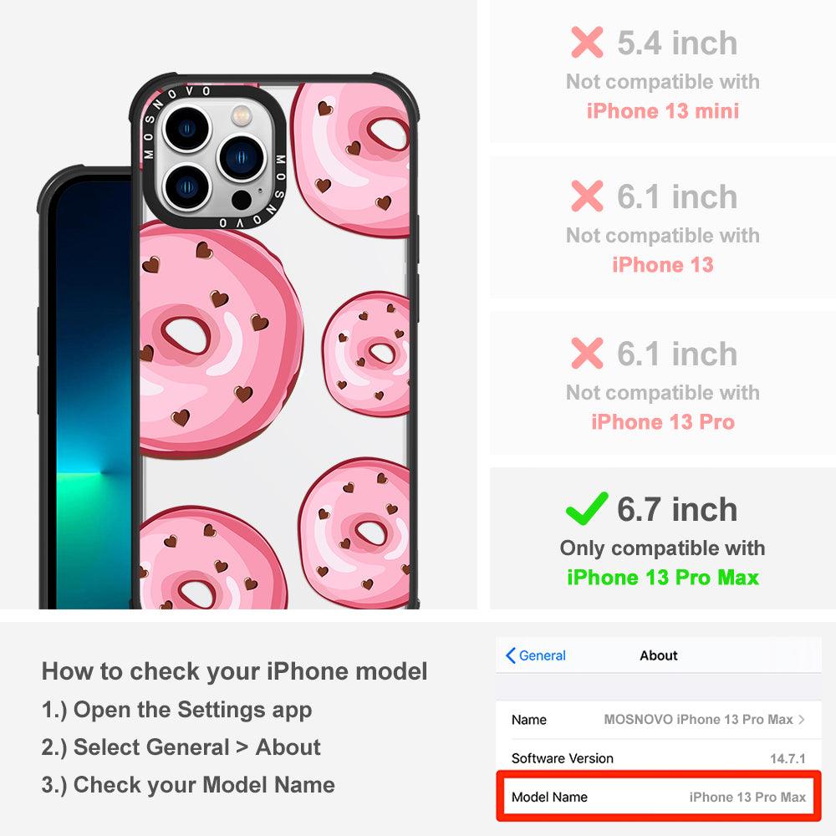The image size is (836, 836).
Task: Open the Name row chevron arrow
Action: tap(802, 719)
